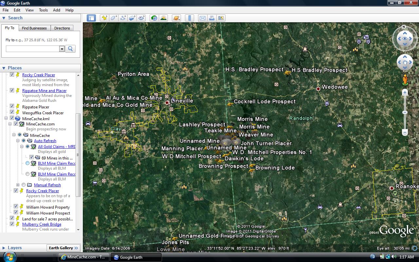Activate the Add Path tool
419x262 pixels.
[x=122, y=18]
